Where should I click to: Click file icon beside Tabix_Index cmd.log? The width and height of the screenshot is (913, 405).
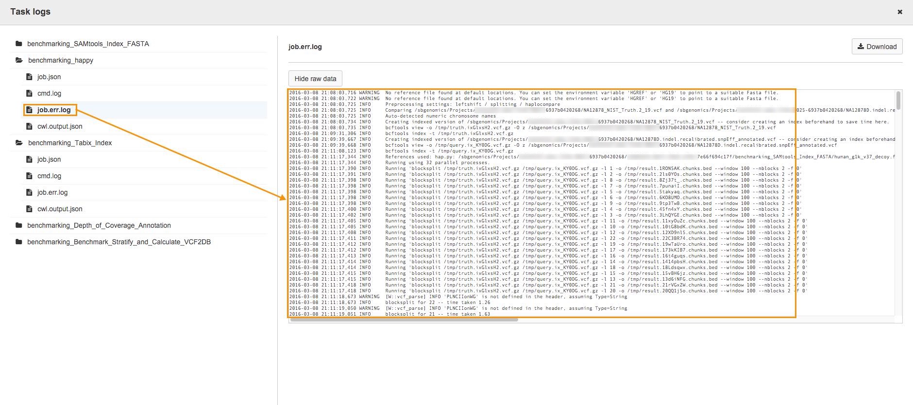pos(29,176)
